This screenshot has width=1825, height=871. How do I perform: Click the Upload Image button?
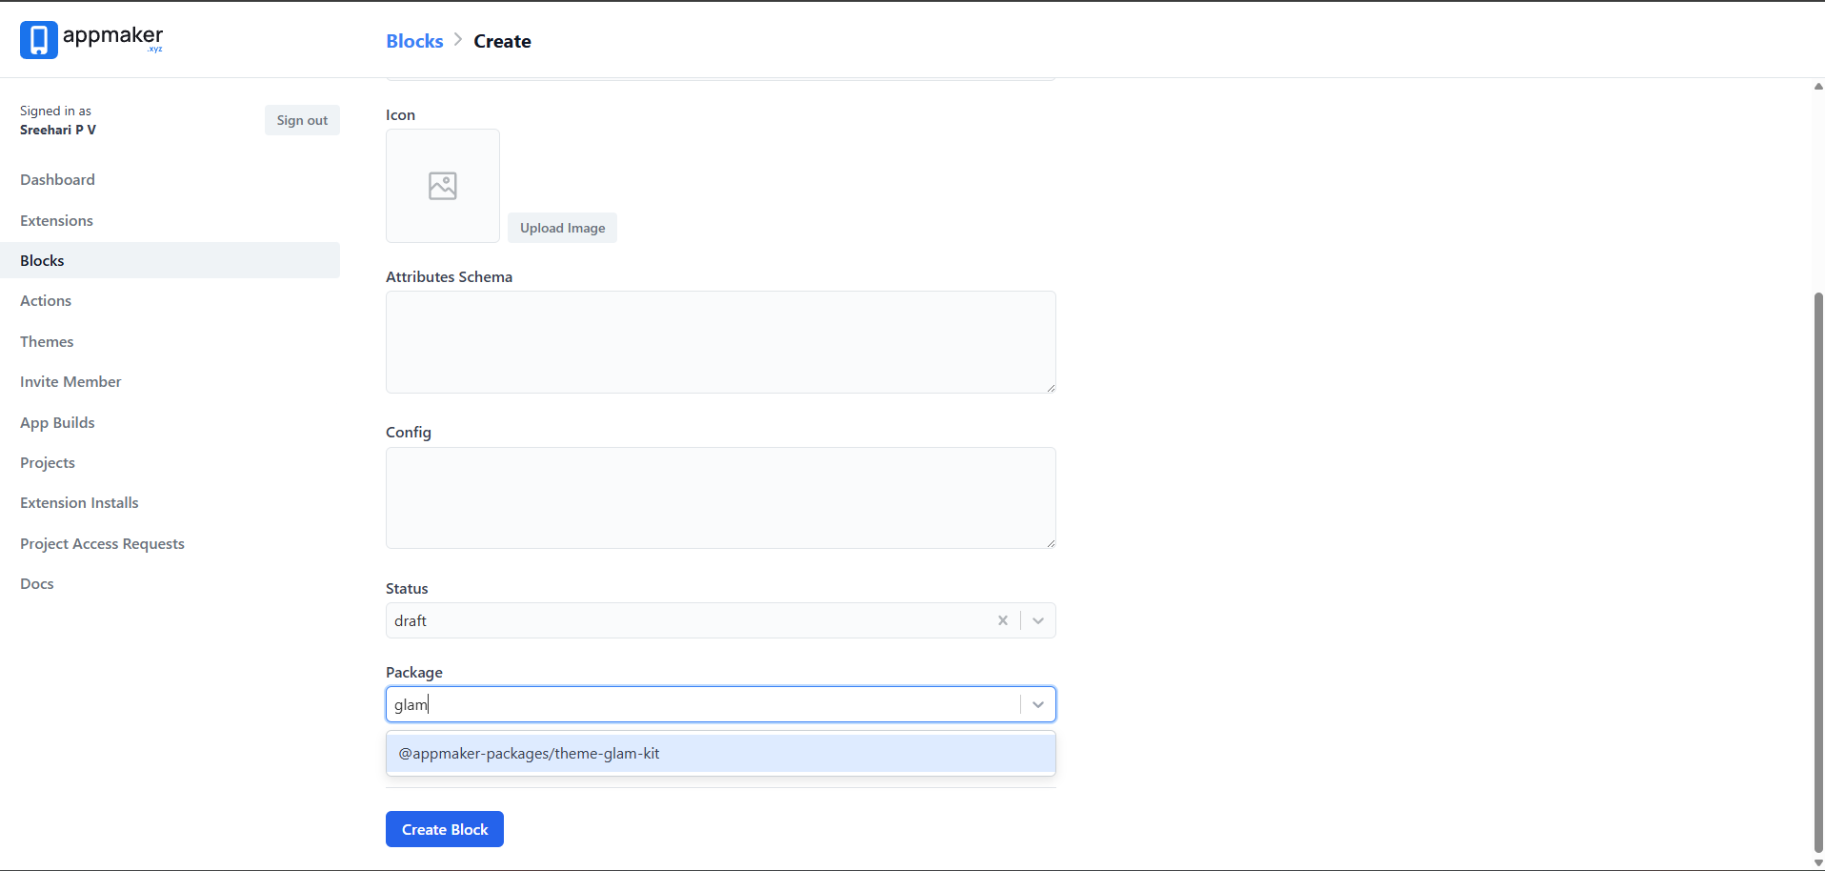pyautogui.click(x=562, y=228)
